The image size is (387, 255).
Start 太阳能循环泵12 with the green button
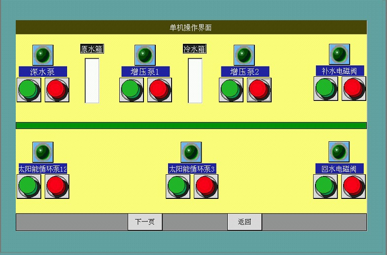click(x=29, y=187)
